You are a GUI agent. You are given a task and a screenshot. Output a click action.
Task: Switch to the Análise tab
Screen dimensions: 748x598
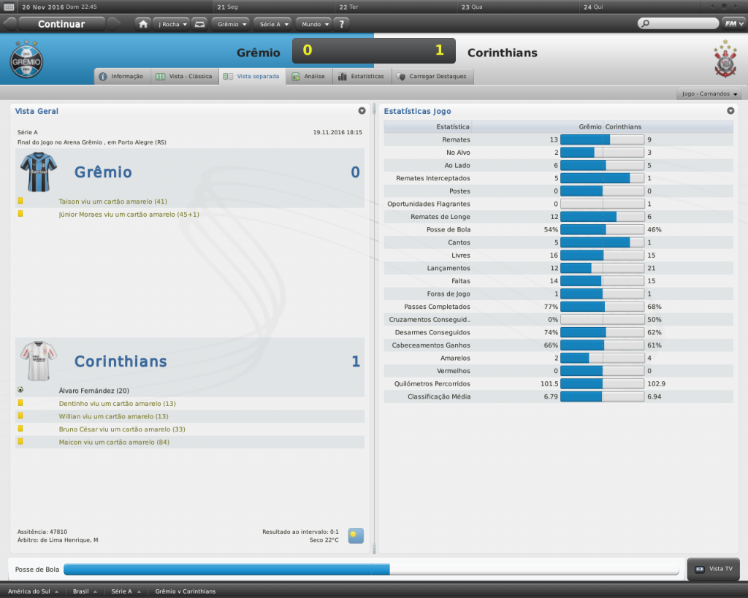[x=309, y=76]
